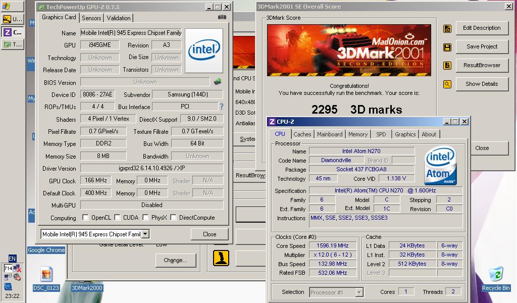
Task: Open the 3DMark2000 desktop shortcut
Action: coord(87,288)
